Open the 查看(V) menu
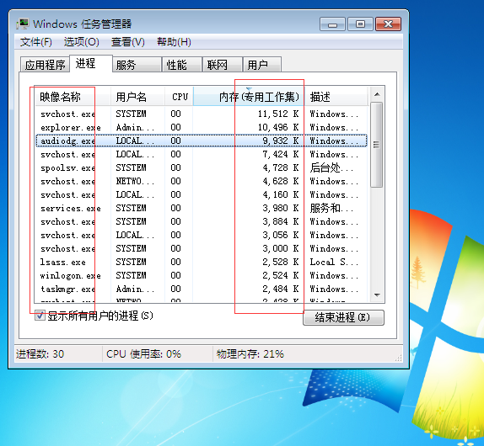 tap(128, 42)
